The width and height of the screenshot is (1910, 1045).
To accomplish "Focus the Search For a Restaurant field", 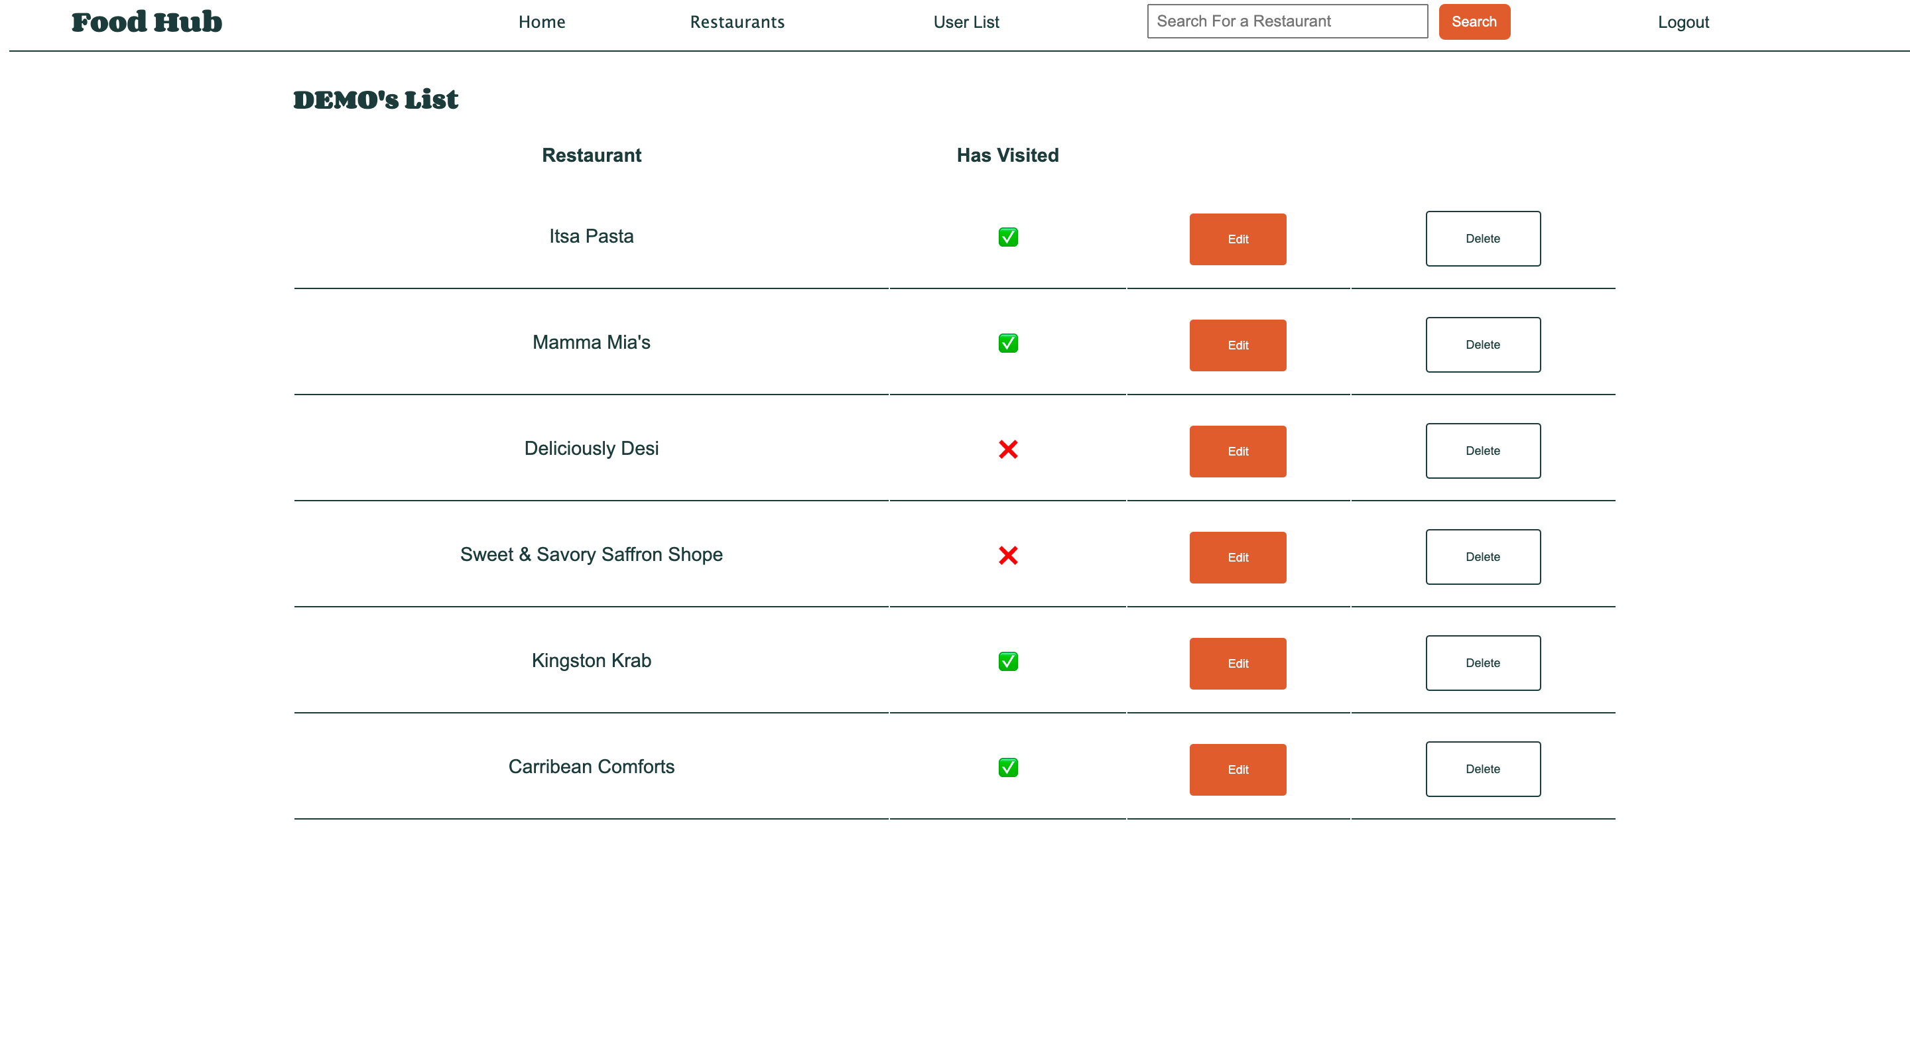I will 1287,21.
